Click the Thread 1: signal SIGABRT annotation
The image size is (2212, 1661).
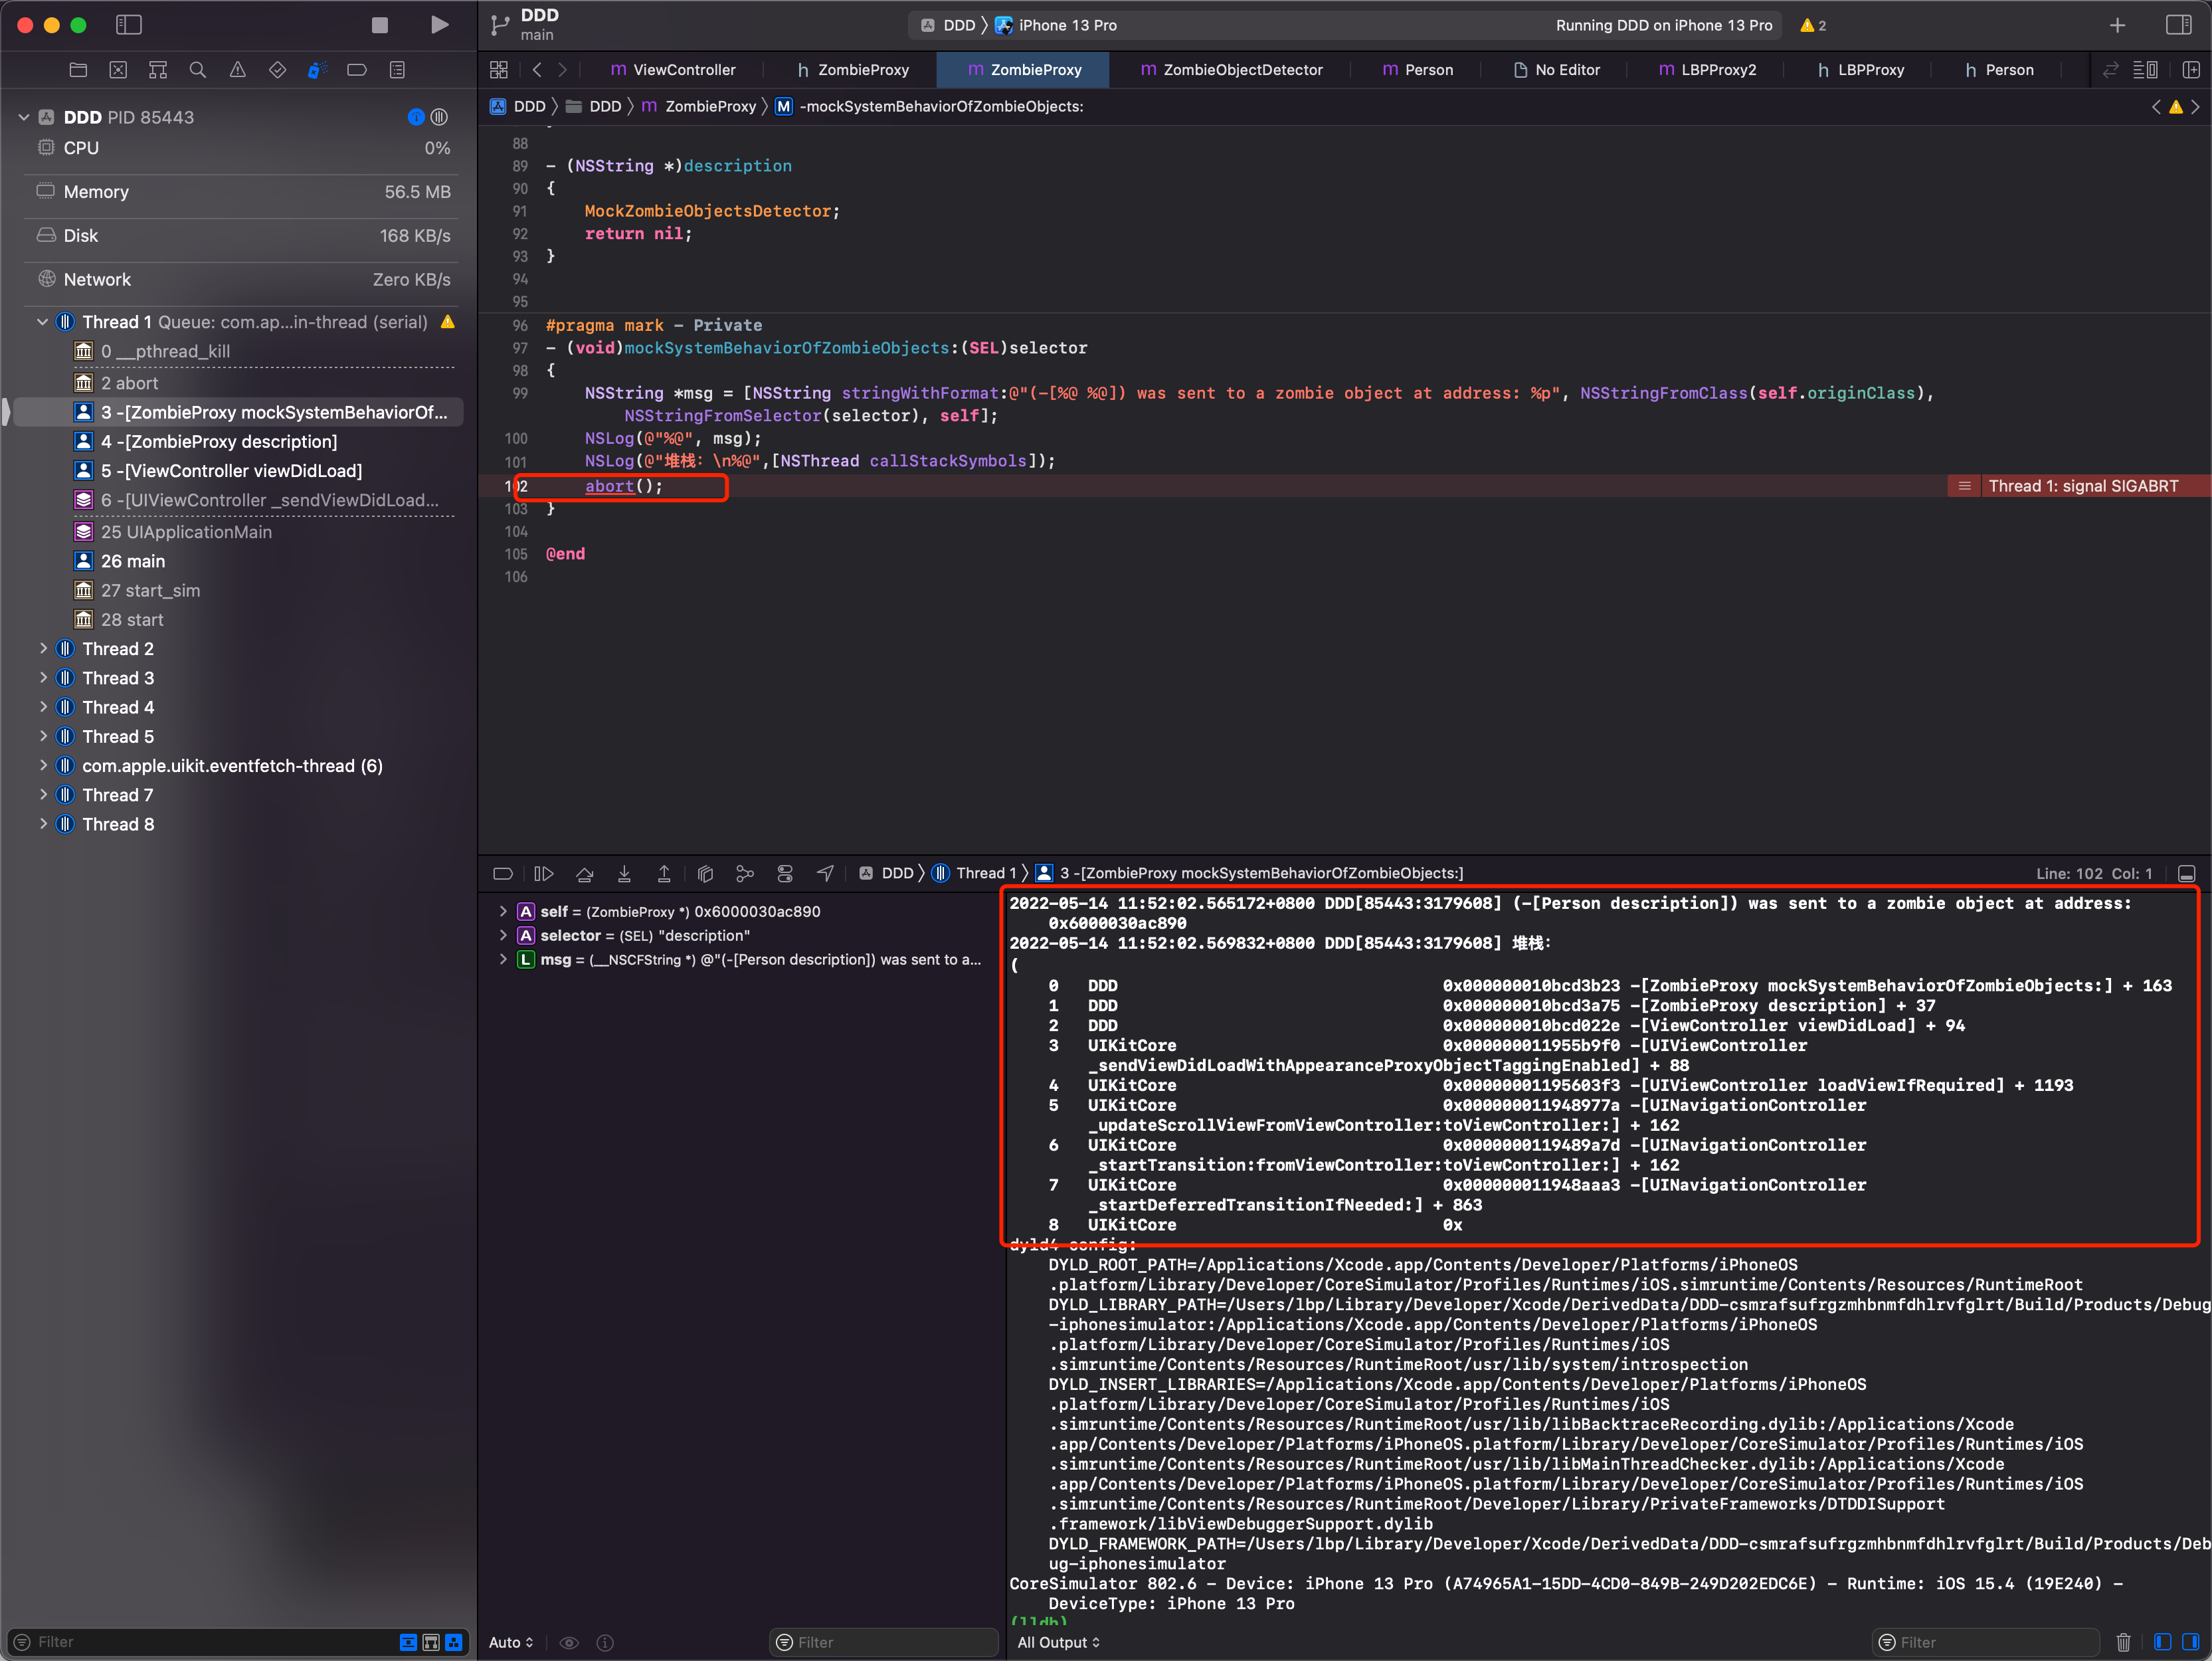tap(2082, 486)
